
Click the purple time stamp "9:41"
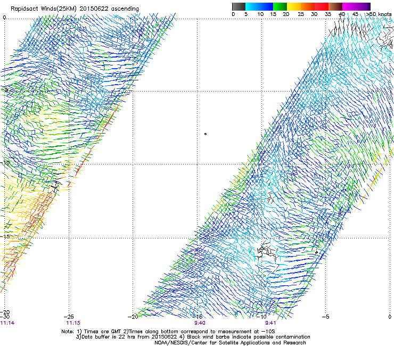coord(270,323)
